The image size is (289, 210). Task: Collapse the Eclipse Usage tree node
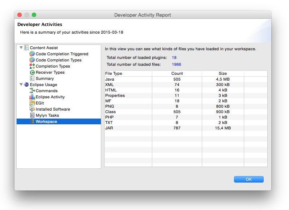click(21, 85)
